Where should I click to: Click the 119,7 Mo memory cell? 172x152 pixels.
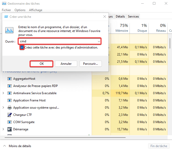(x=120, y=93)
